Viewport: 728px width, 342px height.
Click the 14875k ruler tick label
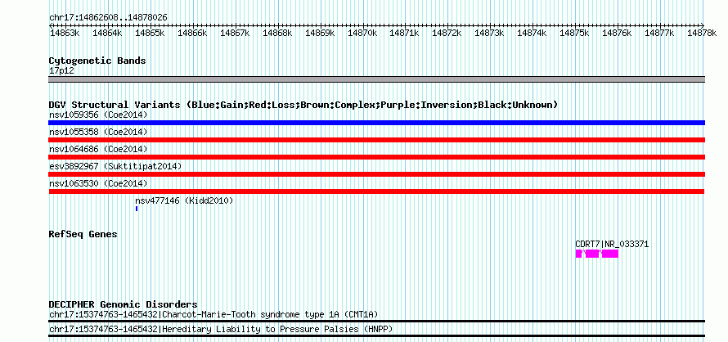(574, 33)
